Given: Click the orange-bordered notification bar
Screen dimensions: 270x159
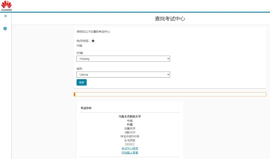Looking at the screenshot, I should click(170, 94).
